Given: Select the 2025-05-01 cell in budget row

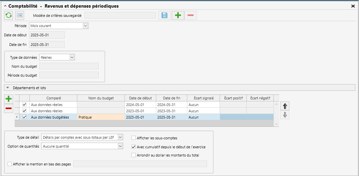Looking at the screenshot, I should pos(140,117).
